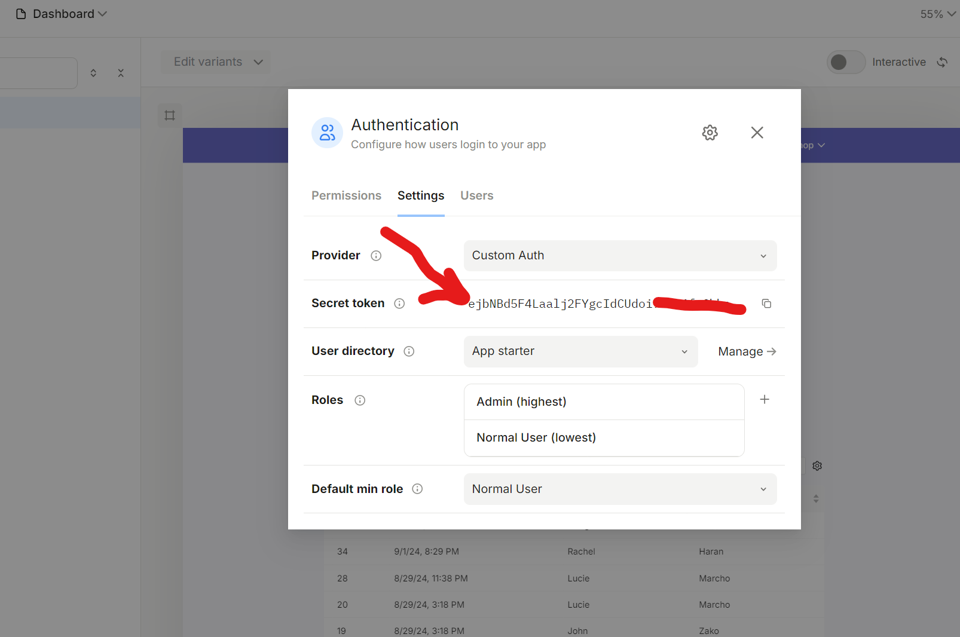This screenshot has width=960, height=637.
Task: Open the Provider Custom Auth dropdown
Action: click(x=620, y=256)
